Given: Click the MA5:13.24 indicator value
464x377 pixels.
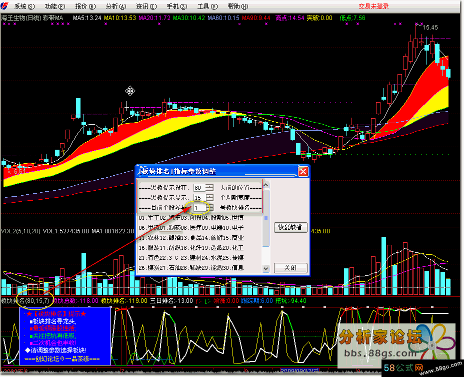Looking at the screenshot, I should pyautogui.click(x=87, y=18).
